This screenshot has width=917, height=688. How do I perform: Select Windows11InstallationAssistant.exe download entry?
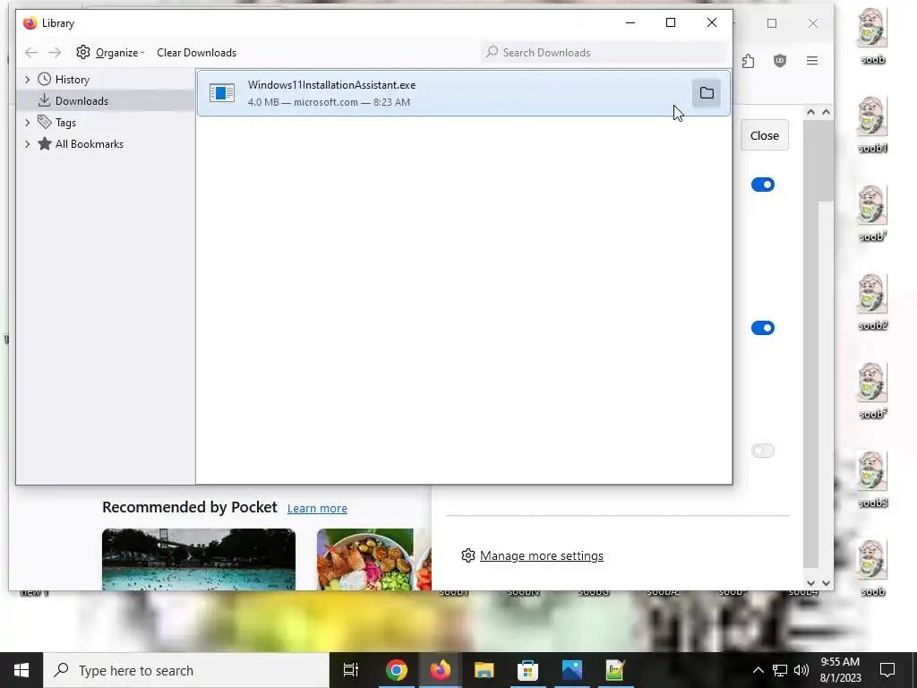463,93
